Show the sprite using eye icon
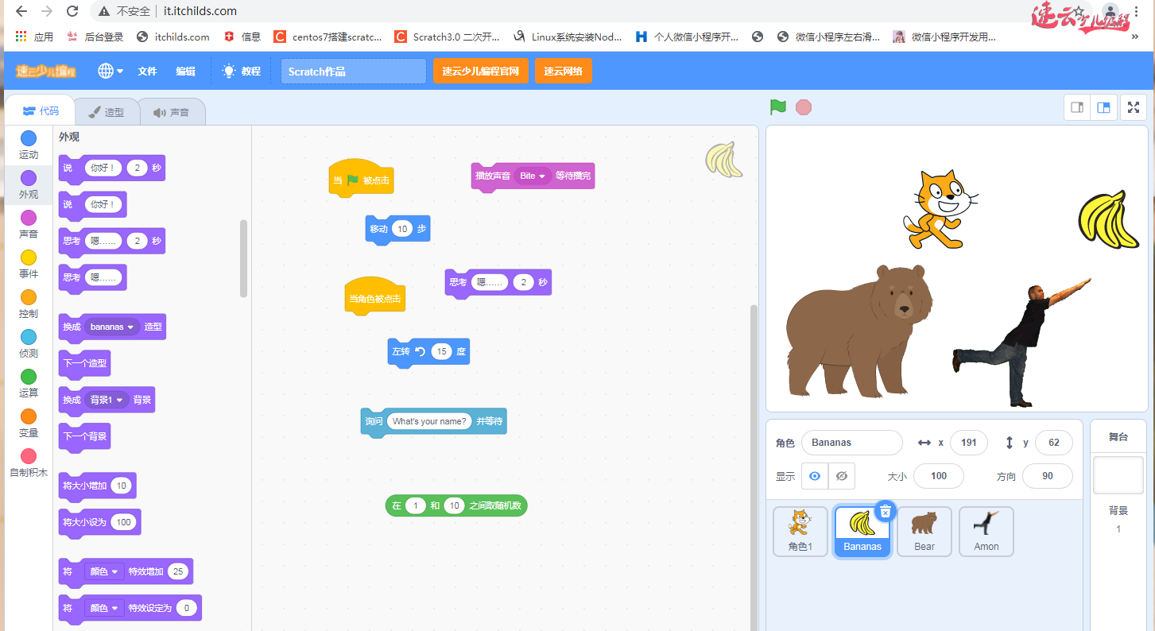The width and height of the screenshot is (1155, 631). [x=814, y=476]
